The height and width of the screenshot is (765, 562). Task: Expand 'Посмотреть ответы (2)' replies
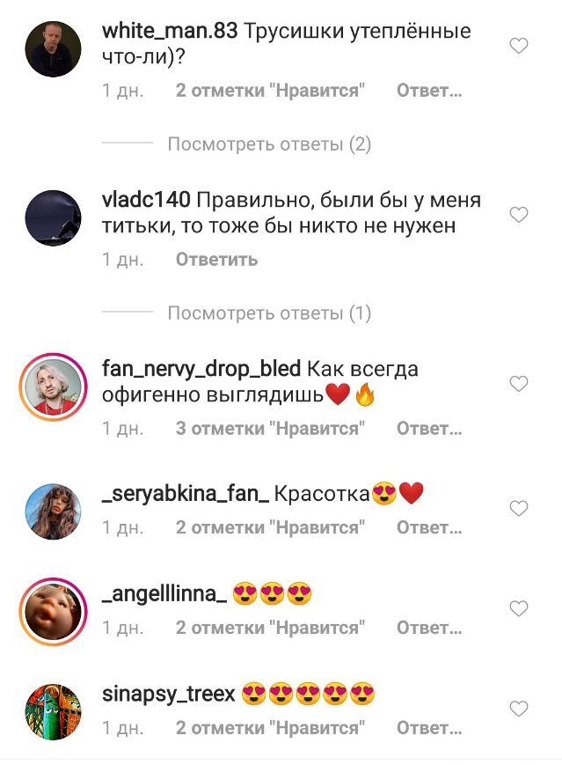tap(269, 144)
